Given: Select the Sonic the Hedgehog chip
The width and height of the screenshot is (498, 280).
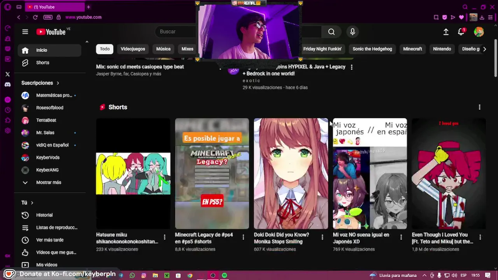Looking at the screenshot, I should coord(372,49).
